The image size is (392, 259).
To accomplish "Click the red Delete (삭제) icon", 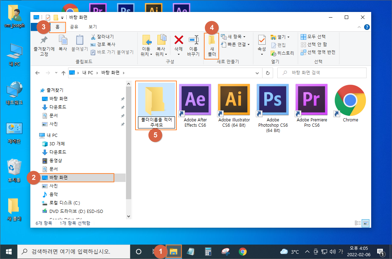I will [x=179, y=40].
